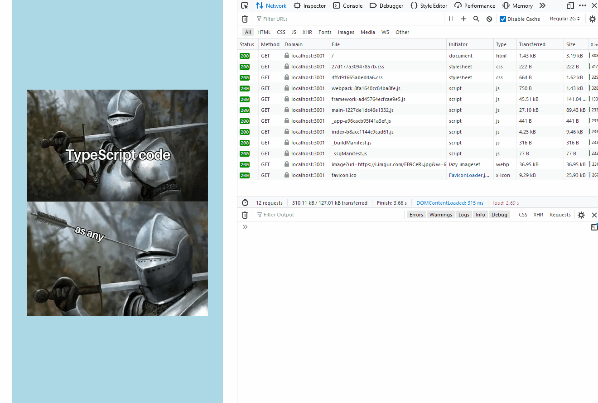Open responsive design mode
Image resolution: width=598 pixels, height=403 pixels.
570,5
